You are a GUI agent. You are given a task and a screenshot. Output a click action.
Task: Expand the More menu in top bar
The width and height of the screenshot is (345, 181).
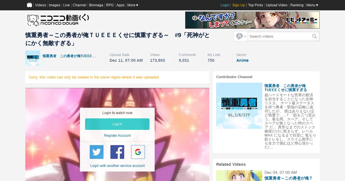click(x=133, y=5)
